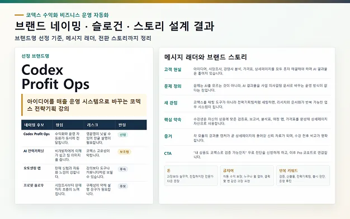350x219 pixels.
Task: Click the description starting '수강생은 자신의 상품에'
Action: tap(261, 121)
